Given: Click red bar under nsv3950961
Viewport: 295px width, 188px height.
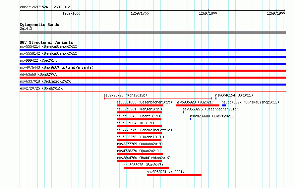Looking at the screenshot, I should pyautogui.click(x=140, y=112).
